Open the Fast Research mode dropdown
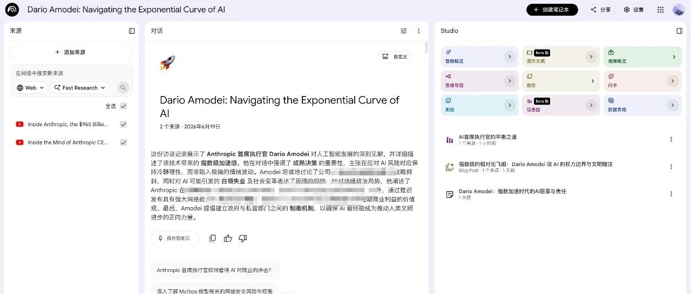This screenshot has width=691, height=294. (80, 87)
